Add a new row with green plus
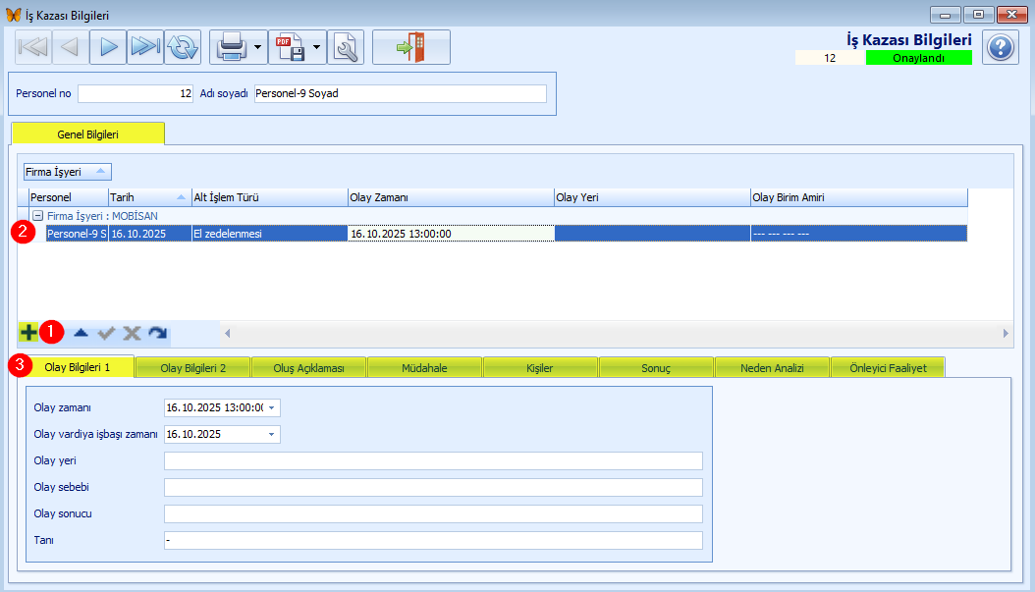This screenshot has width=1035, height=592. 28,333
